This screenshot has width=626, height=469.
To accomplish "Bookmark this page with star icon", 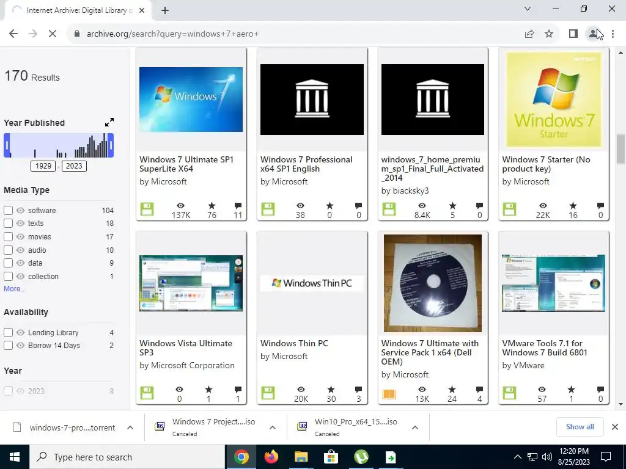I will 549,34.
